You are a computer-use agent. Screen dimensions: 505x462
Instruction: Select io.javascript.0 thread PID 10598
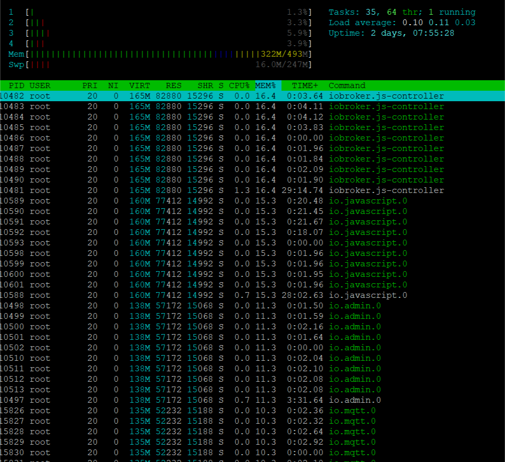point(252,253)
